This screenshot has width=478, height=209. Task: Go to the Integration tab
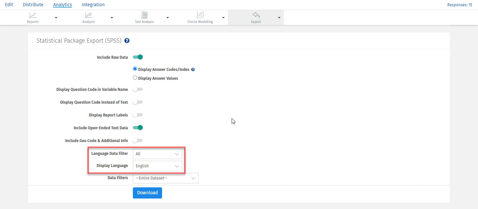[x=93, y=5]
